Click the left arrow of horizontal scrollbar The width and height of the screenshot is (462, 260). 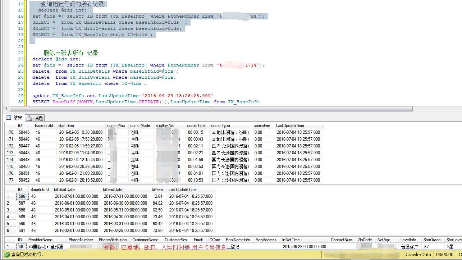[x=6, y=109]
